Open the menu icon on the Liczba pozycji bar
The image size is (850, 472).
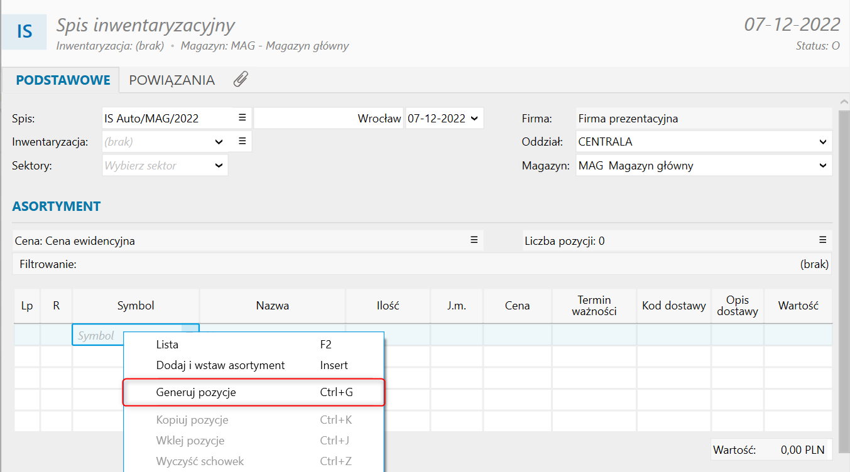pos(822,240)
